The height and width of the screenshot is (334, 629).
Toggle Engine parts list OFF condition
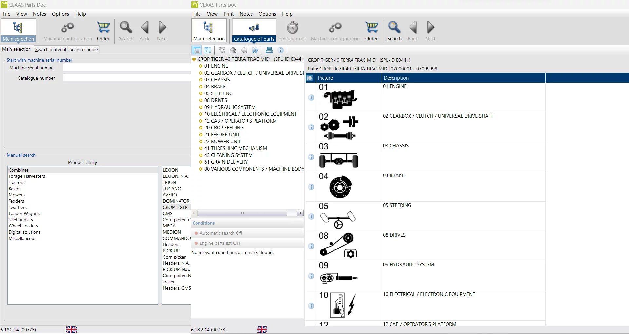[220, 243]
